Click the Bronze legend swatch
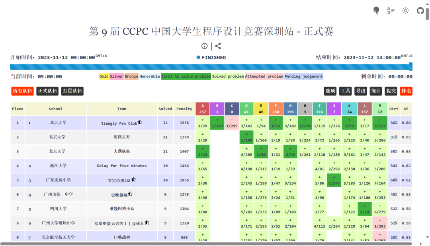 pyautogui.click(x=131, y=76)
